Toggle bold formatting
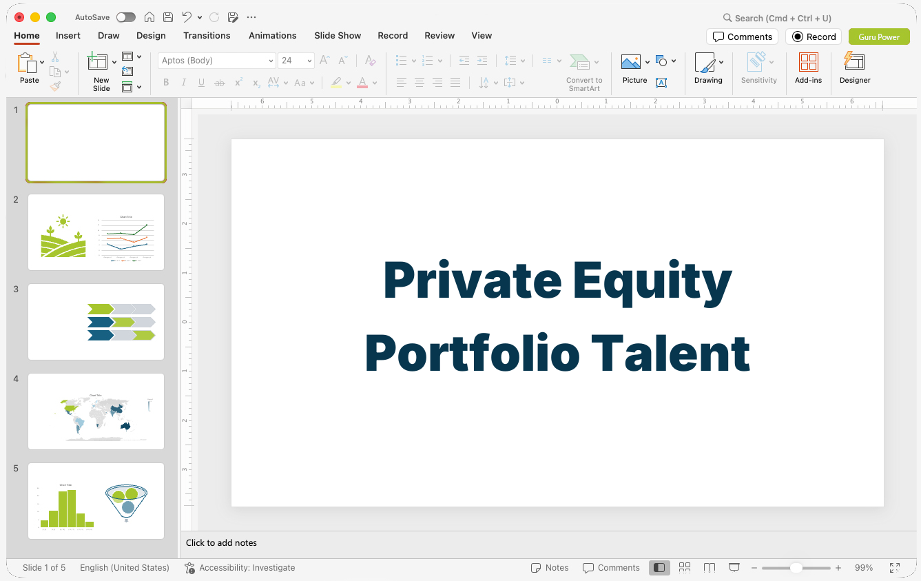The image size is (921, 581). pyautogui.click(x=166, y=83)
